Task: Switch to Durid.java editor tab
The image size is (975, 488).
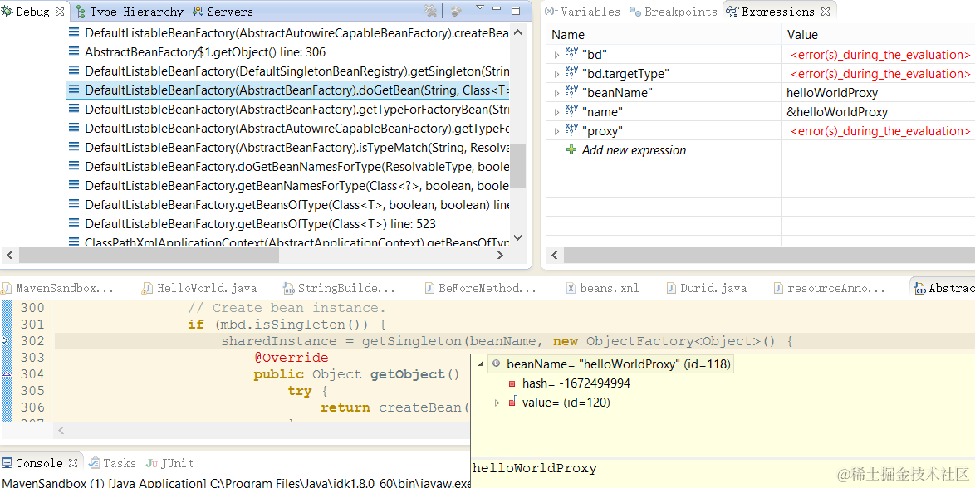Action: click(x=707, y=289)
